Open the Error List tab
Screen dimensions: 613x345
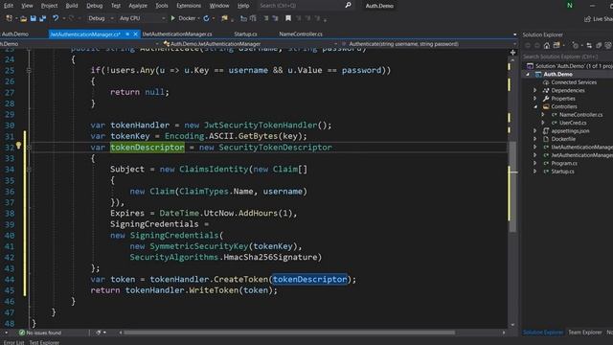click(13, 342)
